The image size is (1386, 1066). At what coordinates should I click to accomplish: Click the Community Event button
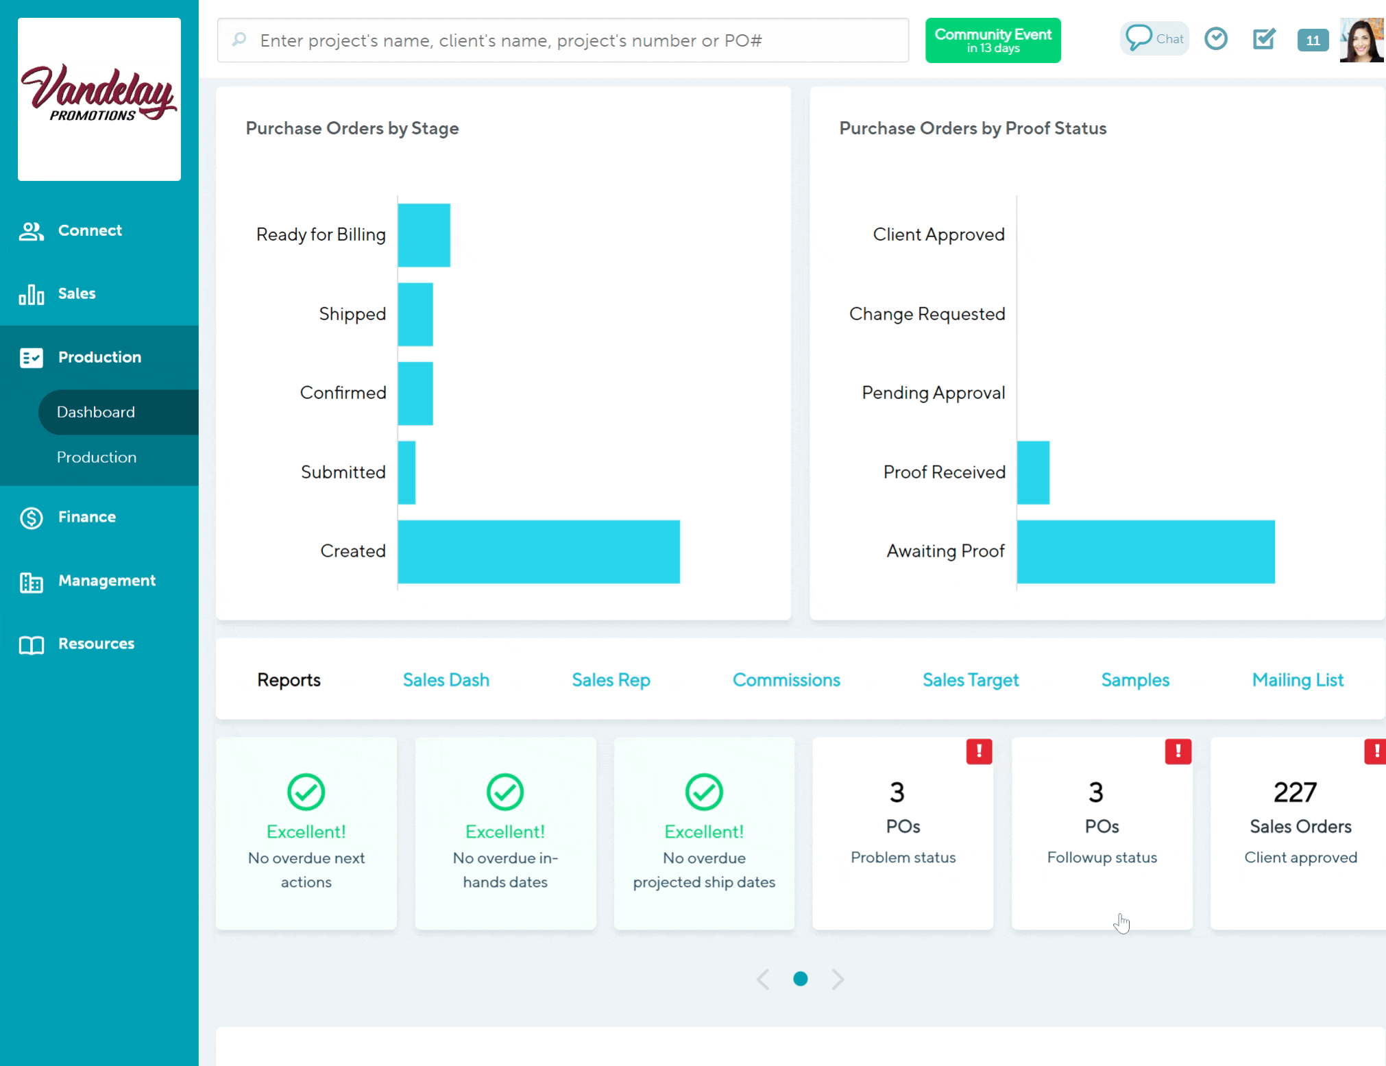[x=993, y=40]
